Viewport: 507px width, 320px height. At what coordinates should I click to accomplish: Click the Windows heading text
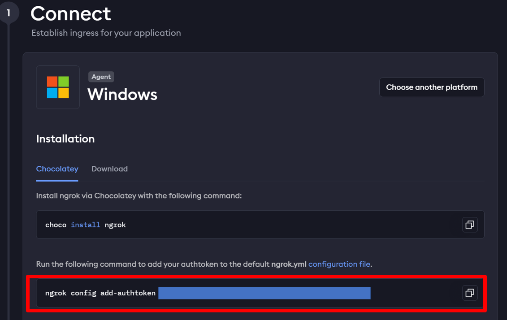(x=122, y=95)
